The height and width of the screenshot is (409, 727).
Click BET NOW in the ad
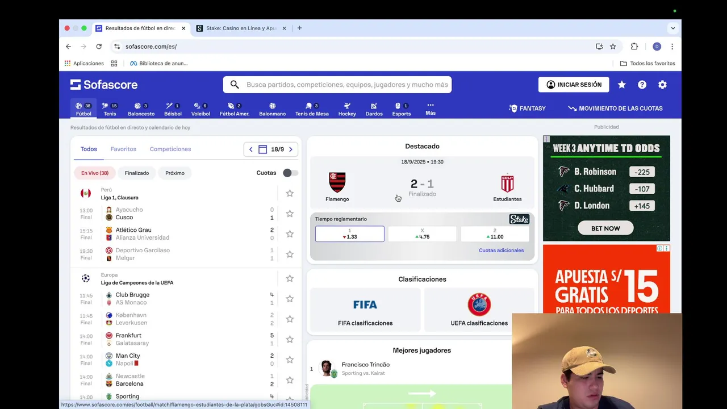click(x=605, y=228)
